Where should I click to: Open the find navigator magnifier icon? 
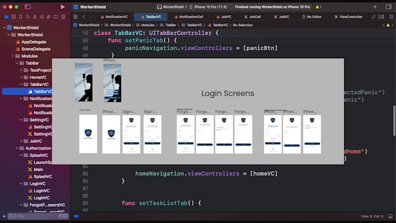click(x=27, y=17)
